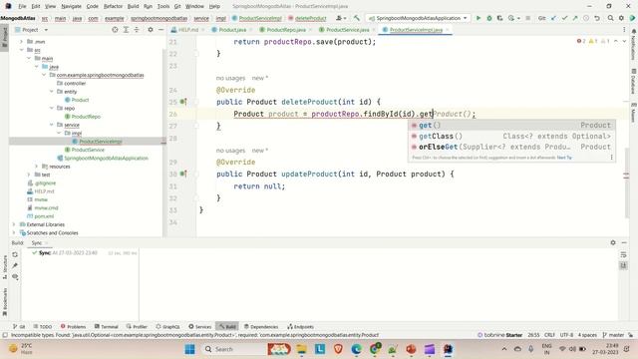Expand all icon in Project panel
Viewport: 638px width, 359px height.
point(126,30)
